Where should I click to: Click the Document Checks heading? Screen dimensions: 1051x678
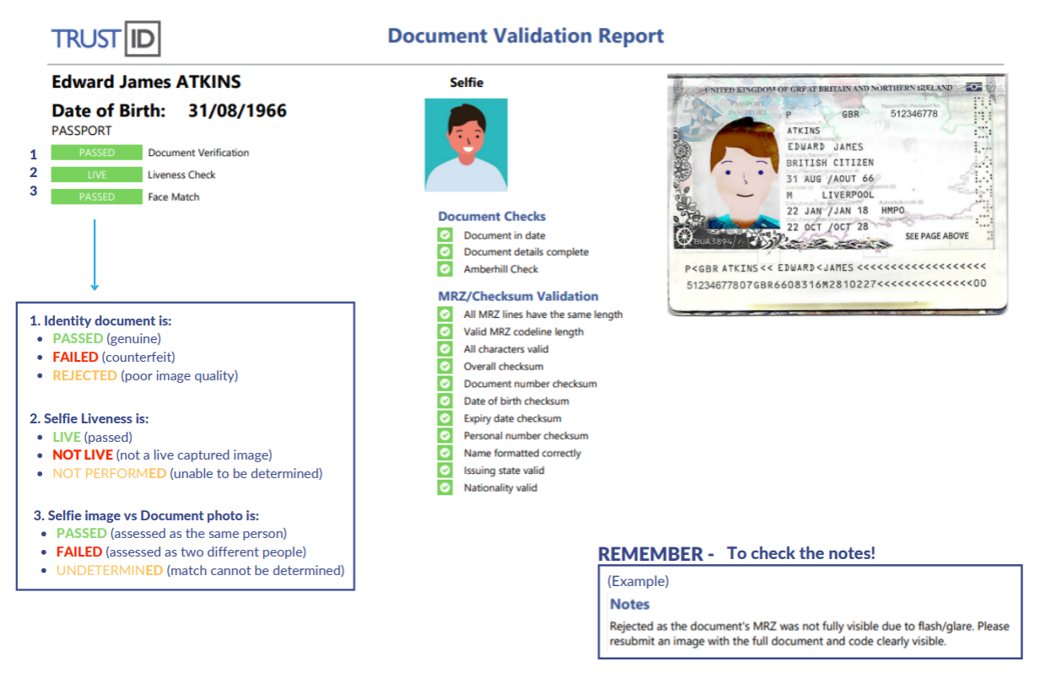492,216
